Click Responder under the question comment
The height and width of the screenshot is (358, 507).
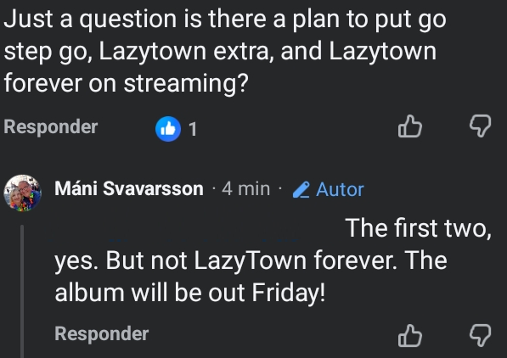point(51,126)
